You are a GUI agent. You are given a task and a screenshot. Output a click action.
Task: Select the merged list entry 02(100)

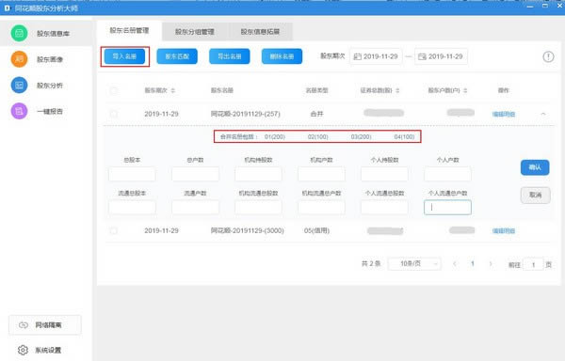coord(318,137)
